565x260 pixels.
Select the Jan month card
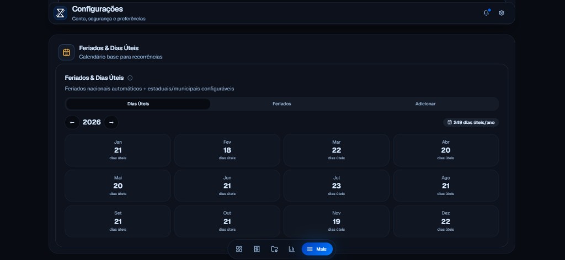(118, 150)
